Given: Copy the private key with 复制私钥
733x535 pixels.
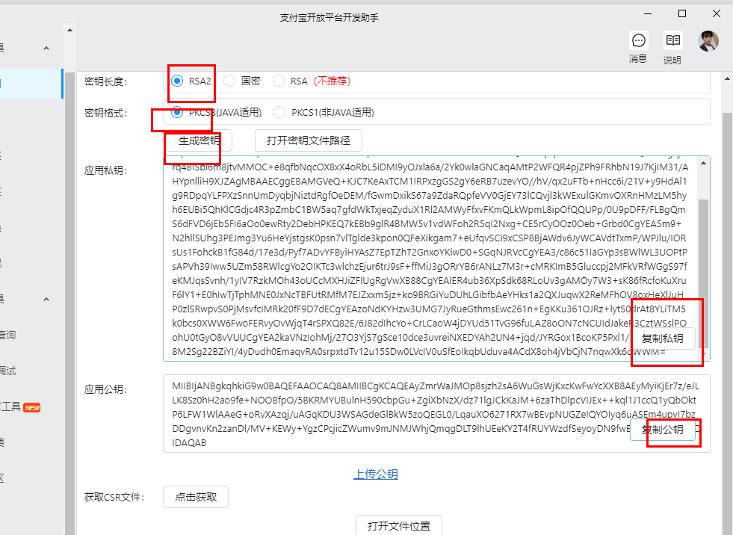Looking at the screenshot, I should 663,338.
